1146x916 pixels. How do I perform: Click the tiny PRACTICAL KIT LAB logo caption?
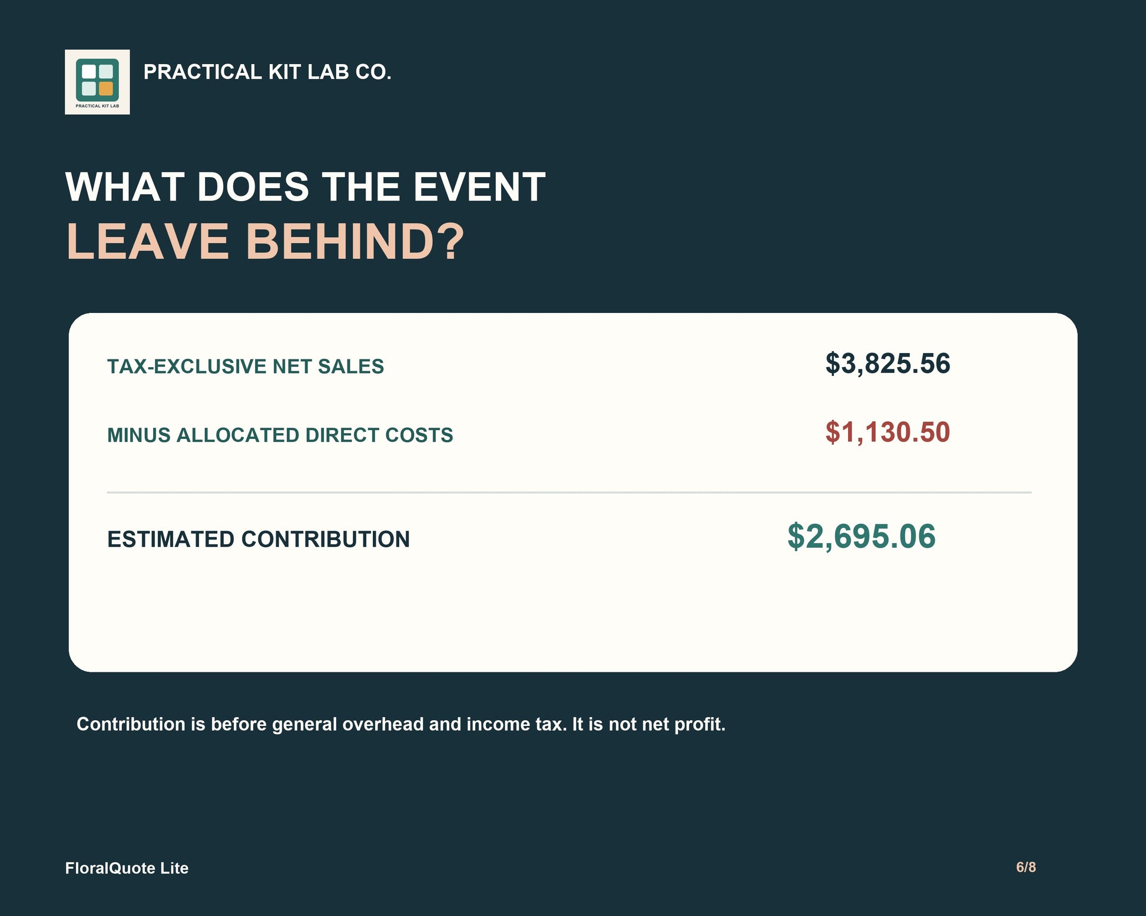(97, 106)
